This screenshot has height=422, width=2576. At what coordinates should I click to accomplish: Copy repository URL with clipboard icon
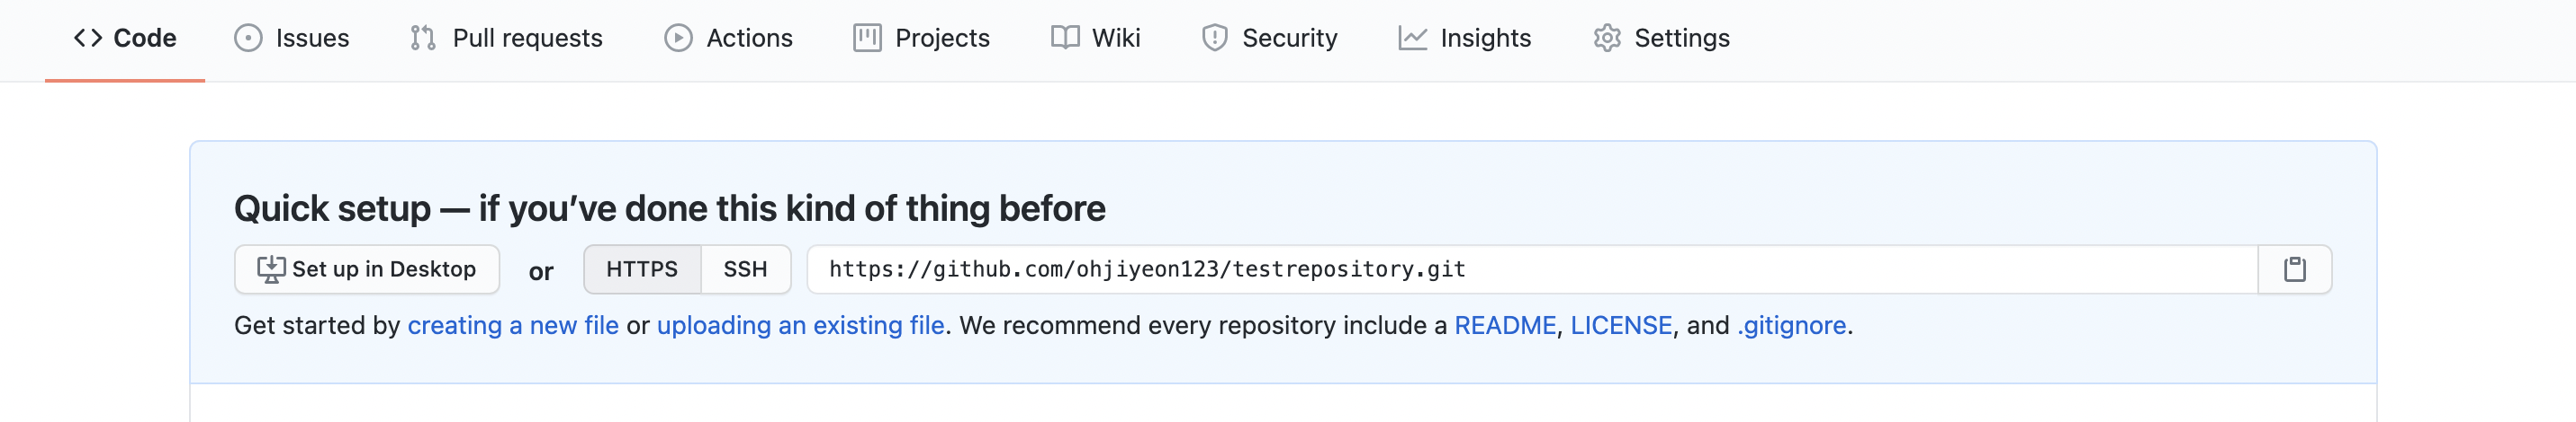click(x=2295, y=269)
